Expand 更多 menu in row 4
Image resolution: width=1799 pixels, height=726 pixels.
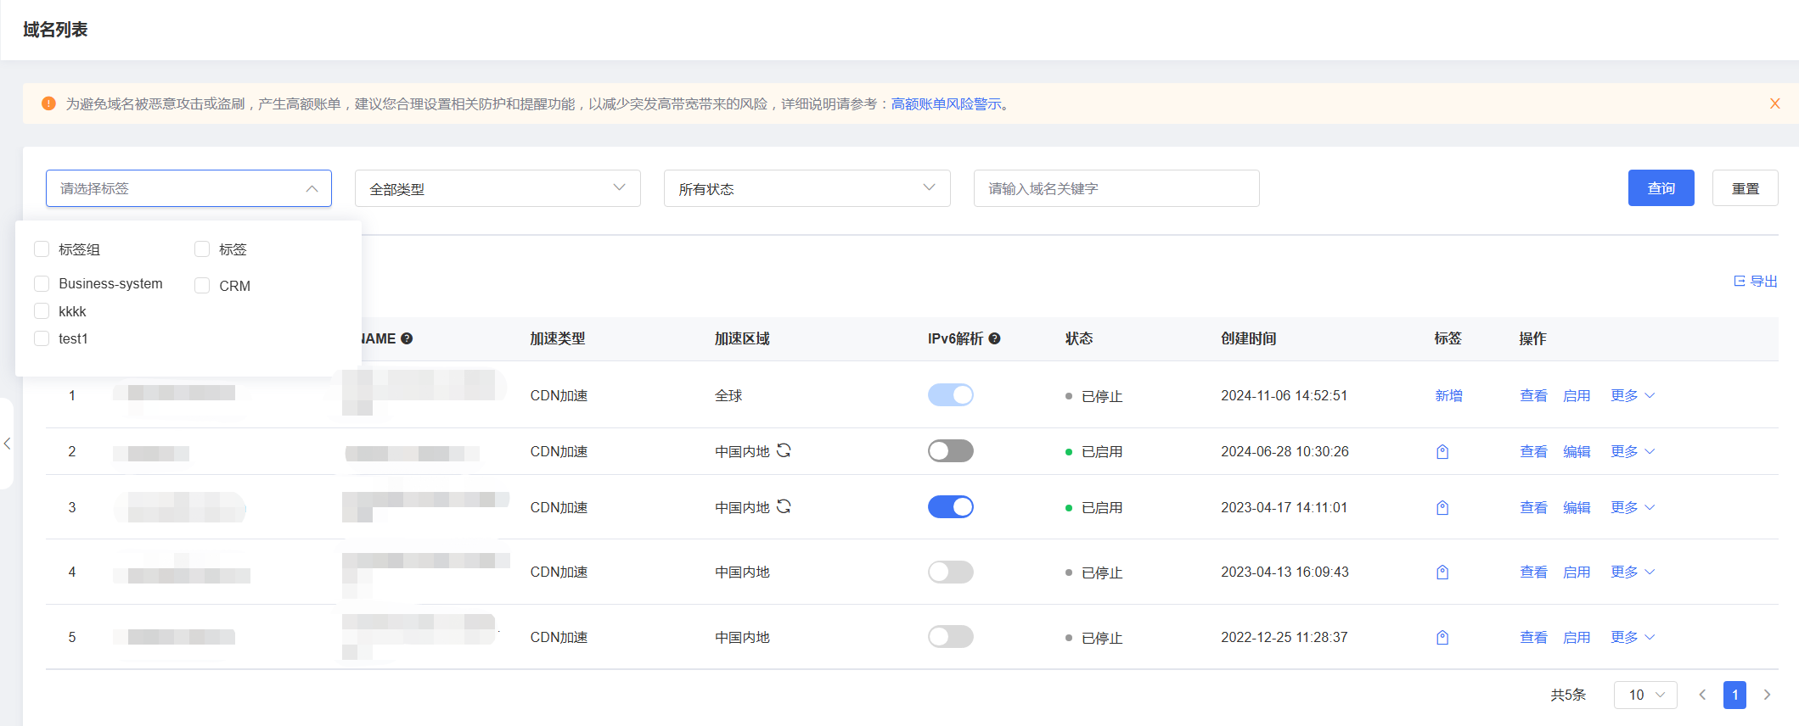click(x=1633, y=572)
